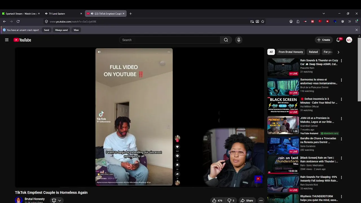Open the browser extensions puzzle icon
361x203 pixels.
(x=298, y=21)
